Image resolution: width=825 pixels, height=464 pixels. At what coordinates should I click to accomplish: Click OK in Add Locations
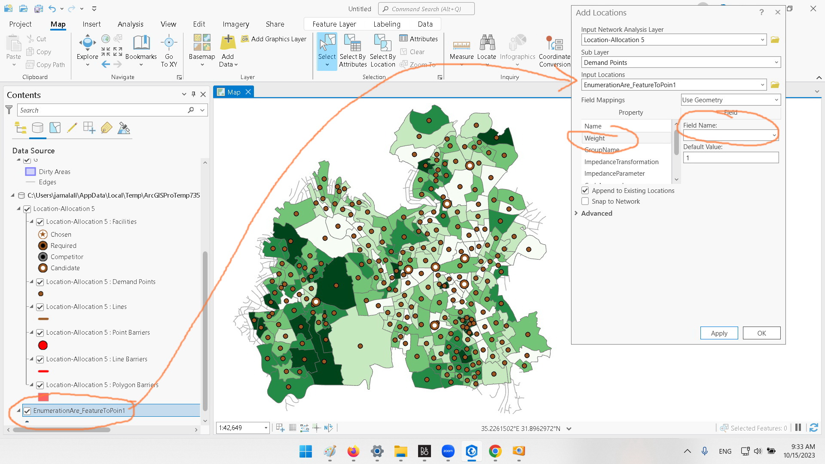coord(761,333)
